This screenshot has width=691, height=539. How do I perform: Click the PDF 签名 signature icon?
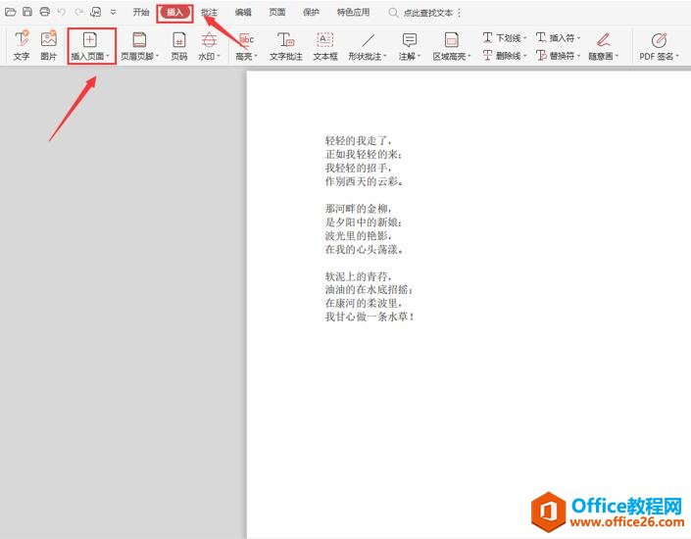(x=659, y=40)
